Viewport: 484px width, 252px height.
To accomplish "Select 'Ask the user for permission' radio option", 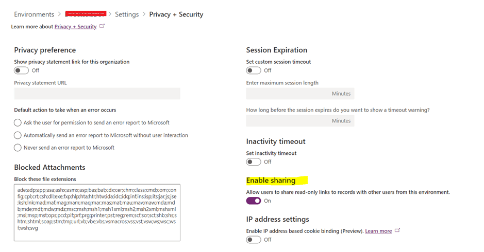I will coord(18,123).
